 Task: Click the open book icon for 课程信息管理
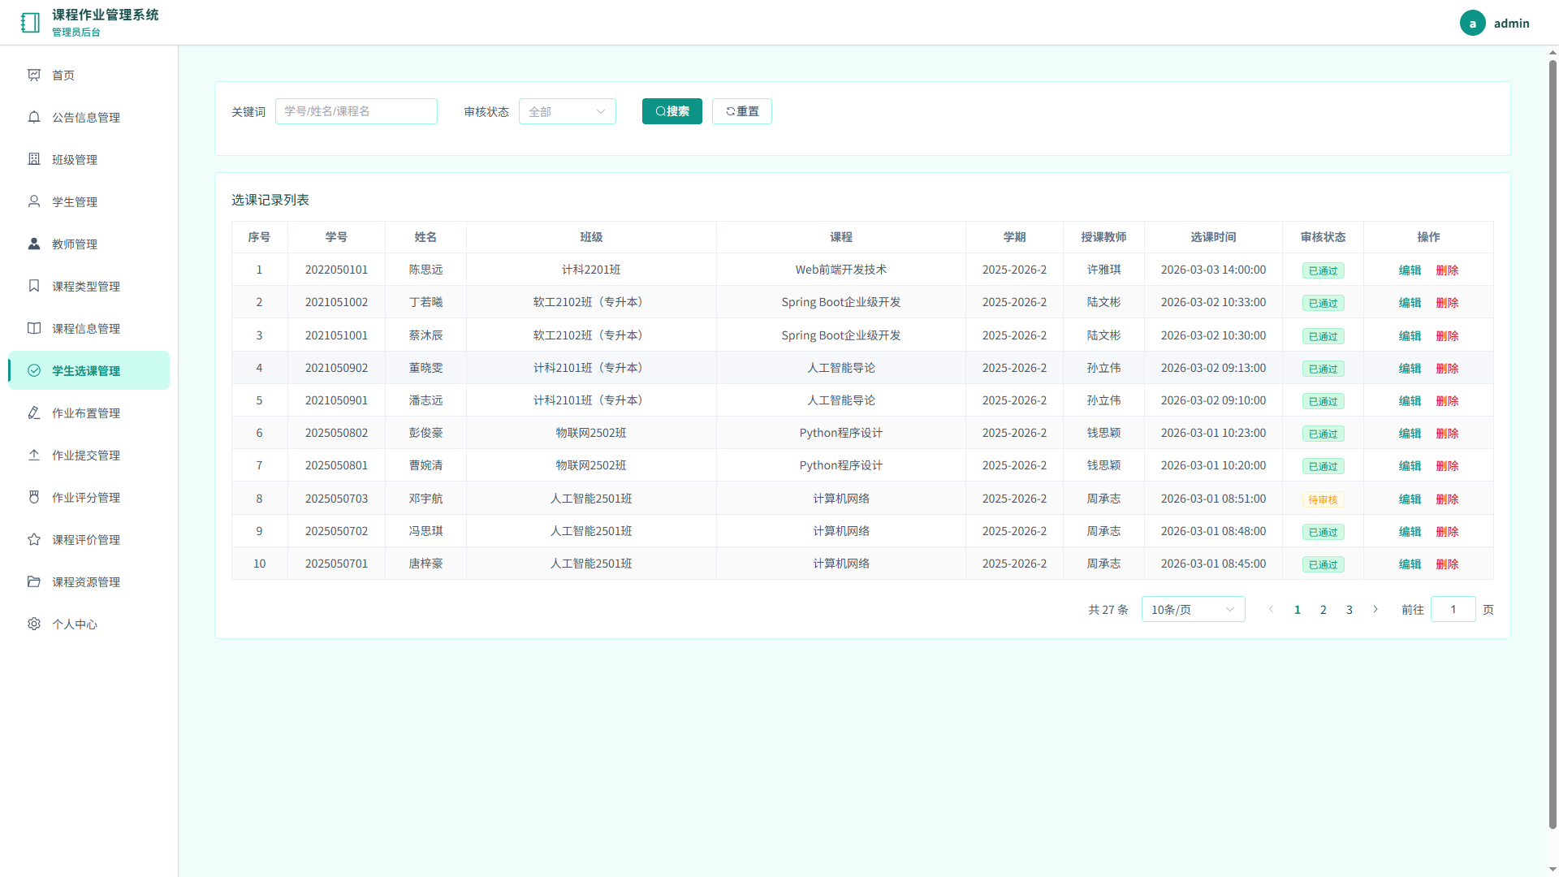(34, 328)
